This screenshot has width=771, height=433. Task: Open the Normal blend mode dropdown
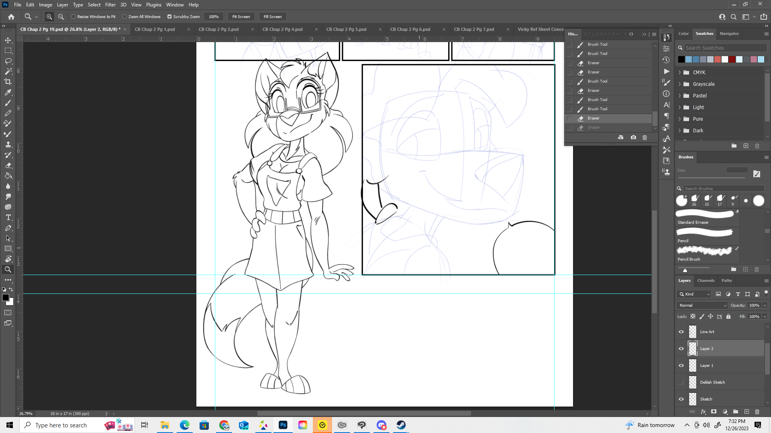click(x=702, y=306)
